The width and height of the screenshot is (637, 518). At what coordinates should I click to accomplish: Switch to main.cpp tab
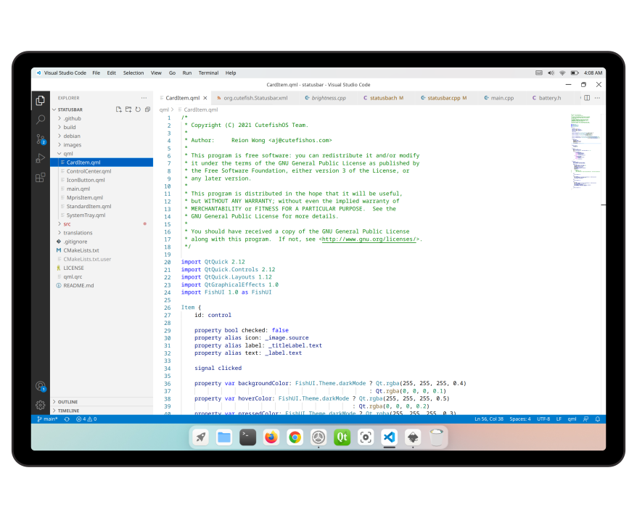click(x=499, y=98)
